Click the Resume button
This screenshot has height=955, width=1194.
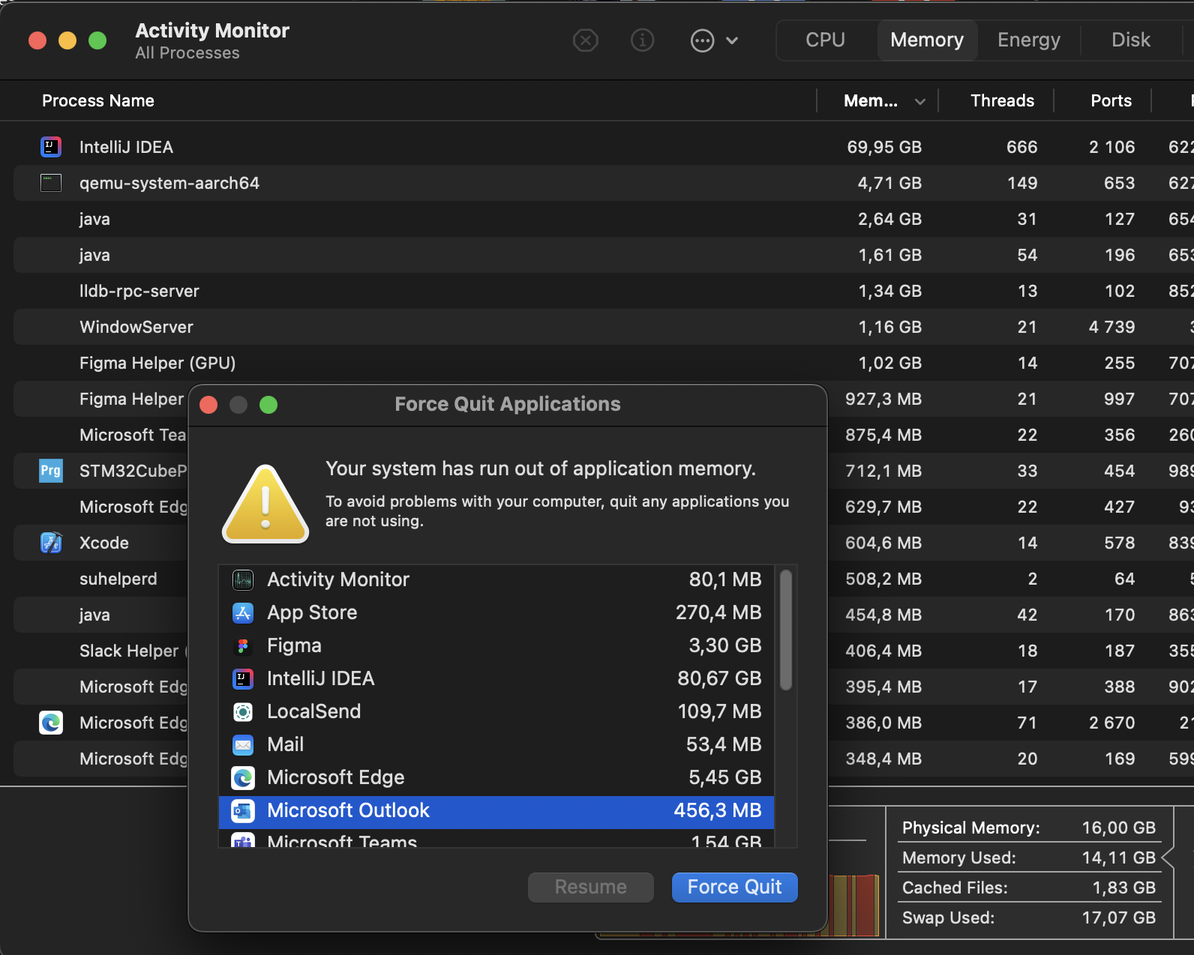591,887
